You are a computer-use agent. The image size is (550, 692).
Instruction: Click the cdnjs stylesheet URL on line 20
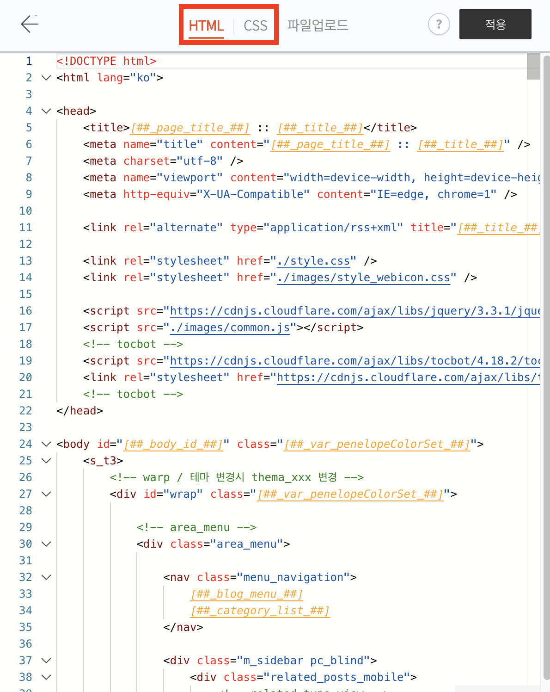(x=408, y=377)
